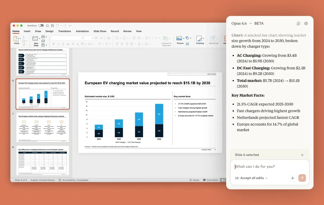Open the font name combo box
The height and width of the screenshot is (205, 324).
pyautogui.click(x=67, y=38)
